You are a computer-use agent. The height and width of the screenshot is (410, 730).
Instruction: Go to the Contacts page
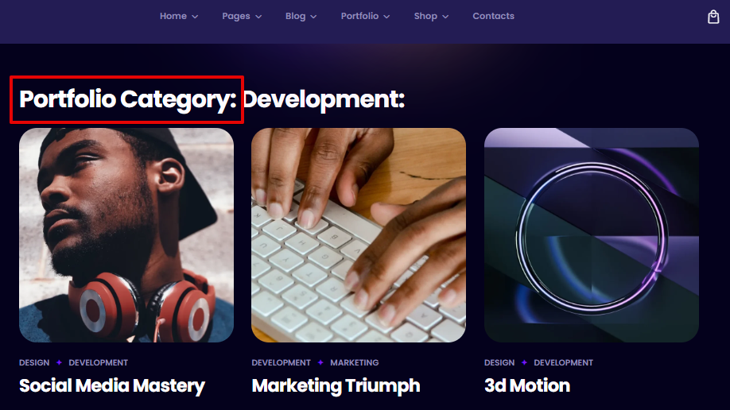click(494, 16)
